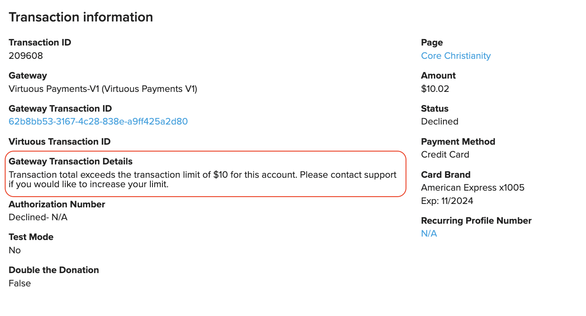Click the transaction limit exceeded message
Screen dimensions: 586x316
point(202,180)
